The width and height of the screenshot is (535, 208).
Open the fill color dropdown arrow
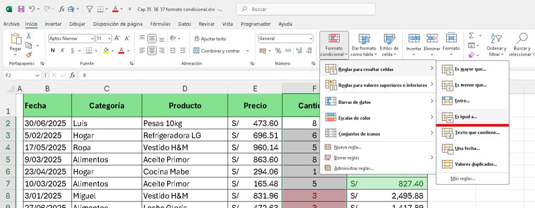[112, 51]
